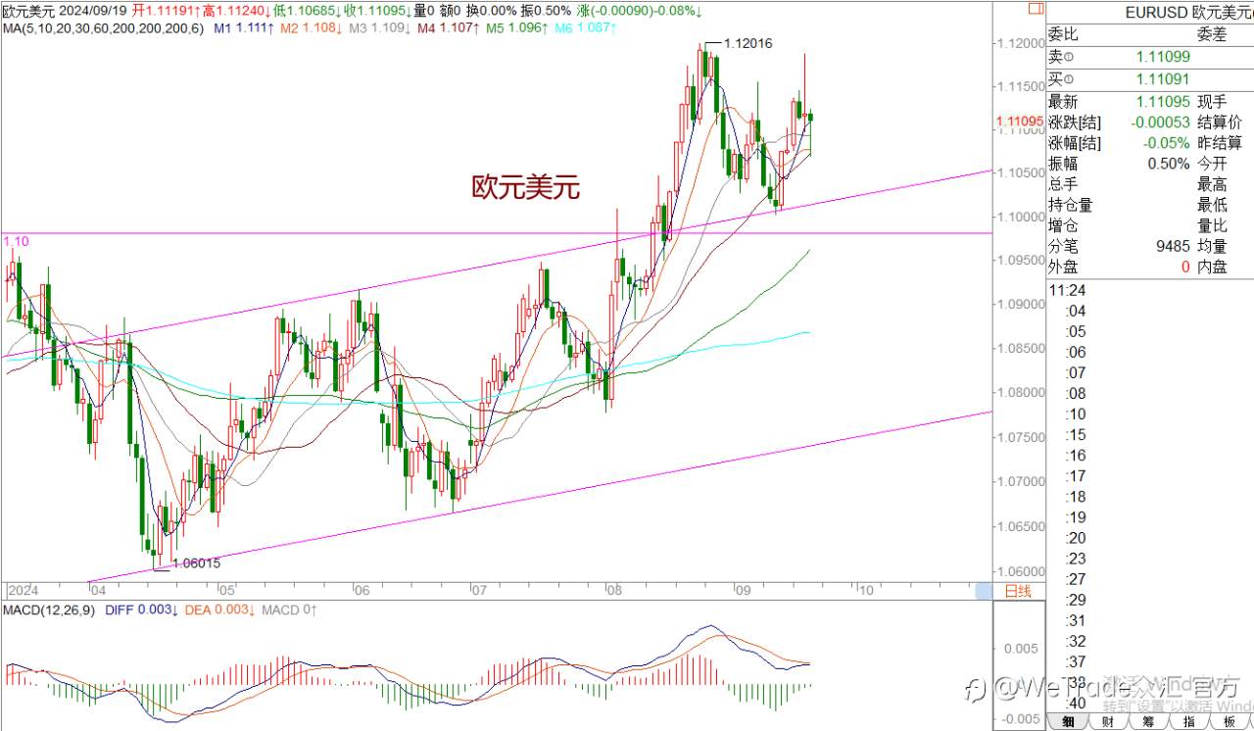This screenshot has height=731, width=1254.
Task: Click the 持仓量 row label
Action: pos(1071,205)
